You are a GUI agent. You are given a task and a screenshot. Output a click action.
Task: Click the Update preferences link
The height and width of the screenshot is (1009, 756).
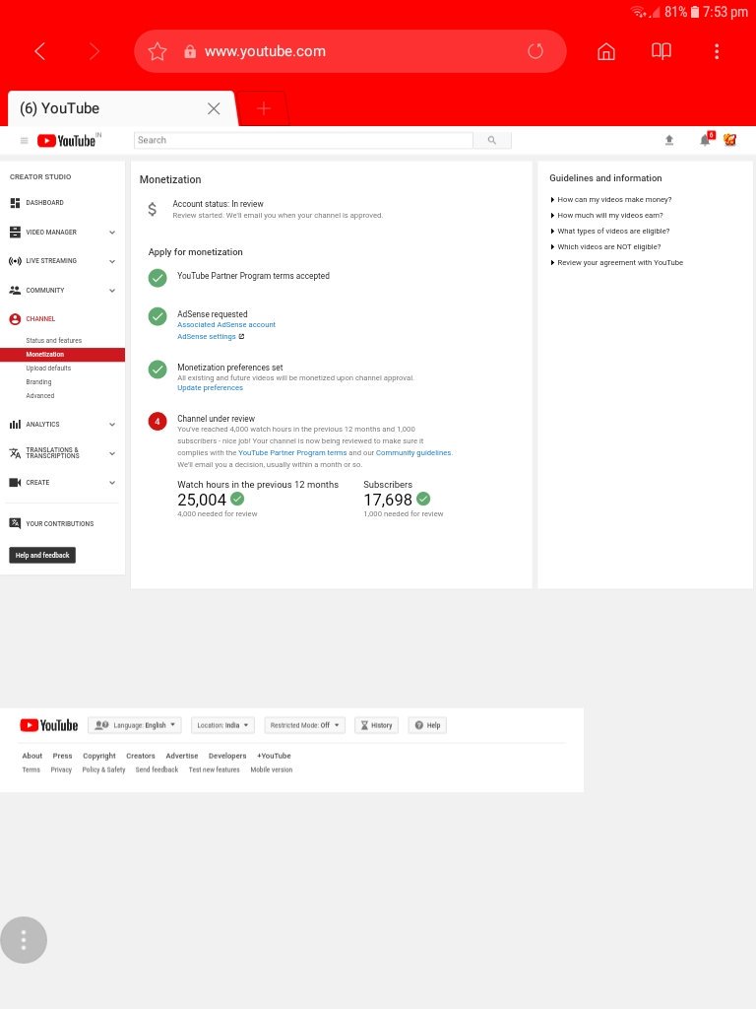point(211,388)
